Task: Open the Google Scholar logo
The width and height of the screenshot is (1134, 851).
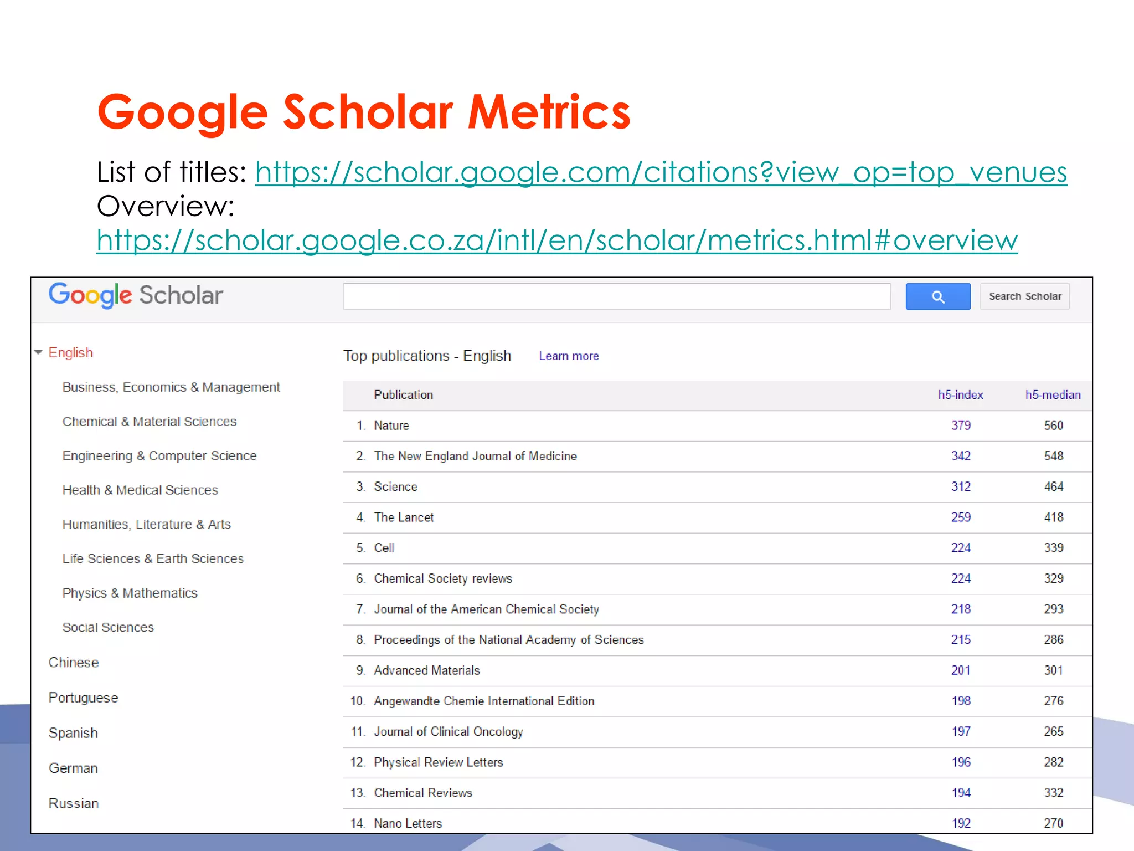Action: 136,295
